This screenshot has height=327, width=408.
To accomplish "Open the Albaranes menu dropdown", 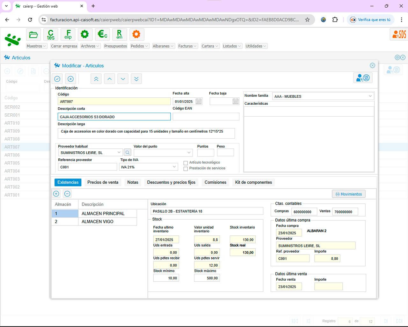I will (x=163, y=46).
